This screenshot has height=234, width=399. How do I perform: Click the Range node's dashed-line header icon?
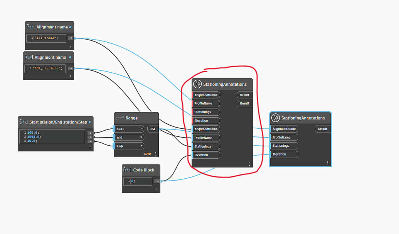(120, 118)
